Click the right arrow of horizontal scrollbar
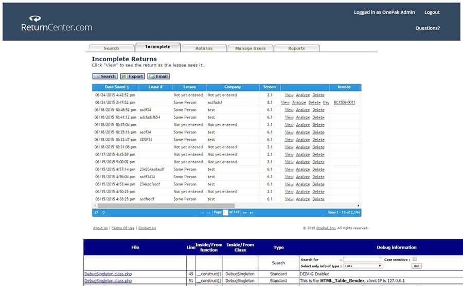The image size is (463, 286). tap(358, 205)
